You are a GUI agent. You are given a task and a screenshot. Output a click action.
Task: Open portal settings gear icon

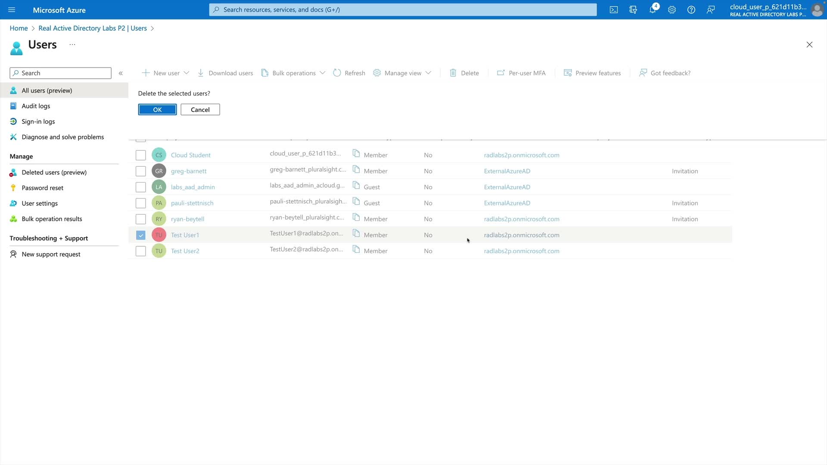[x=672, y=9]
